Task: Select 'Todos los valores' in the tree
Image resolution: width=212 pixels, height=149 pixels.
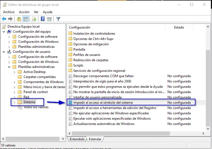Action: coord(36,107)
